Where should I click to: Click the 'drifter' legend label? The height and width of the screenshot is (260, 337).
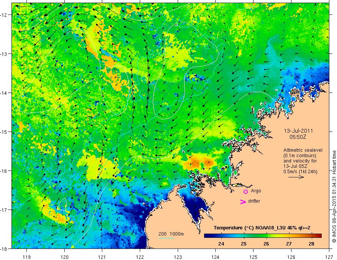tap(254, 201)
